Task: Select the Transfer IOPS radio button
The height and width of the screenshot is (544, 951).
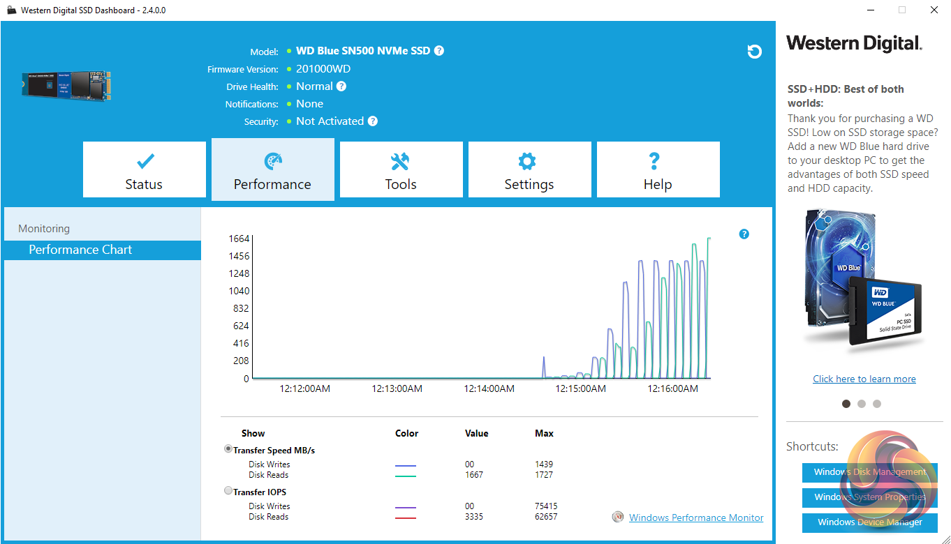Action: tap(228, 491)
